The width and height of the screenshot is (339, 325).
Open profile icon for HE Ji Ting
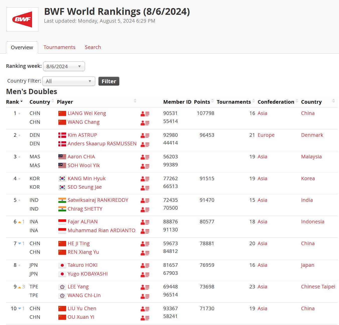tap(145, 244)
